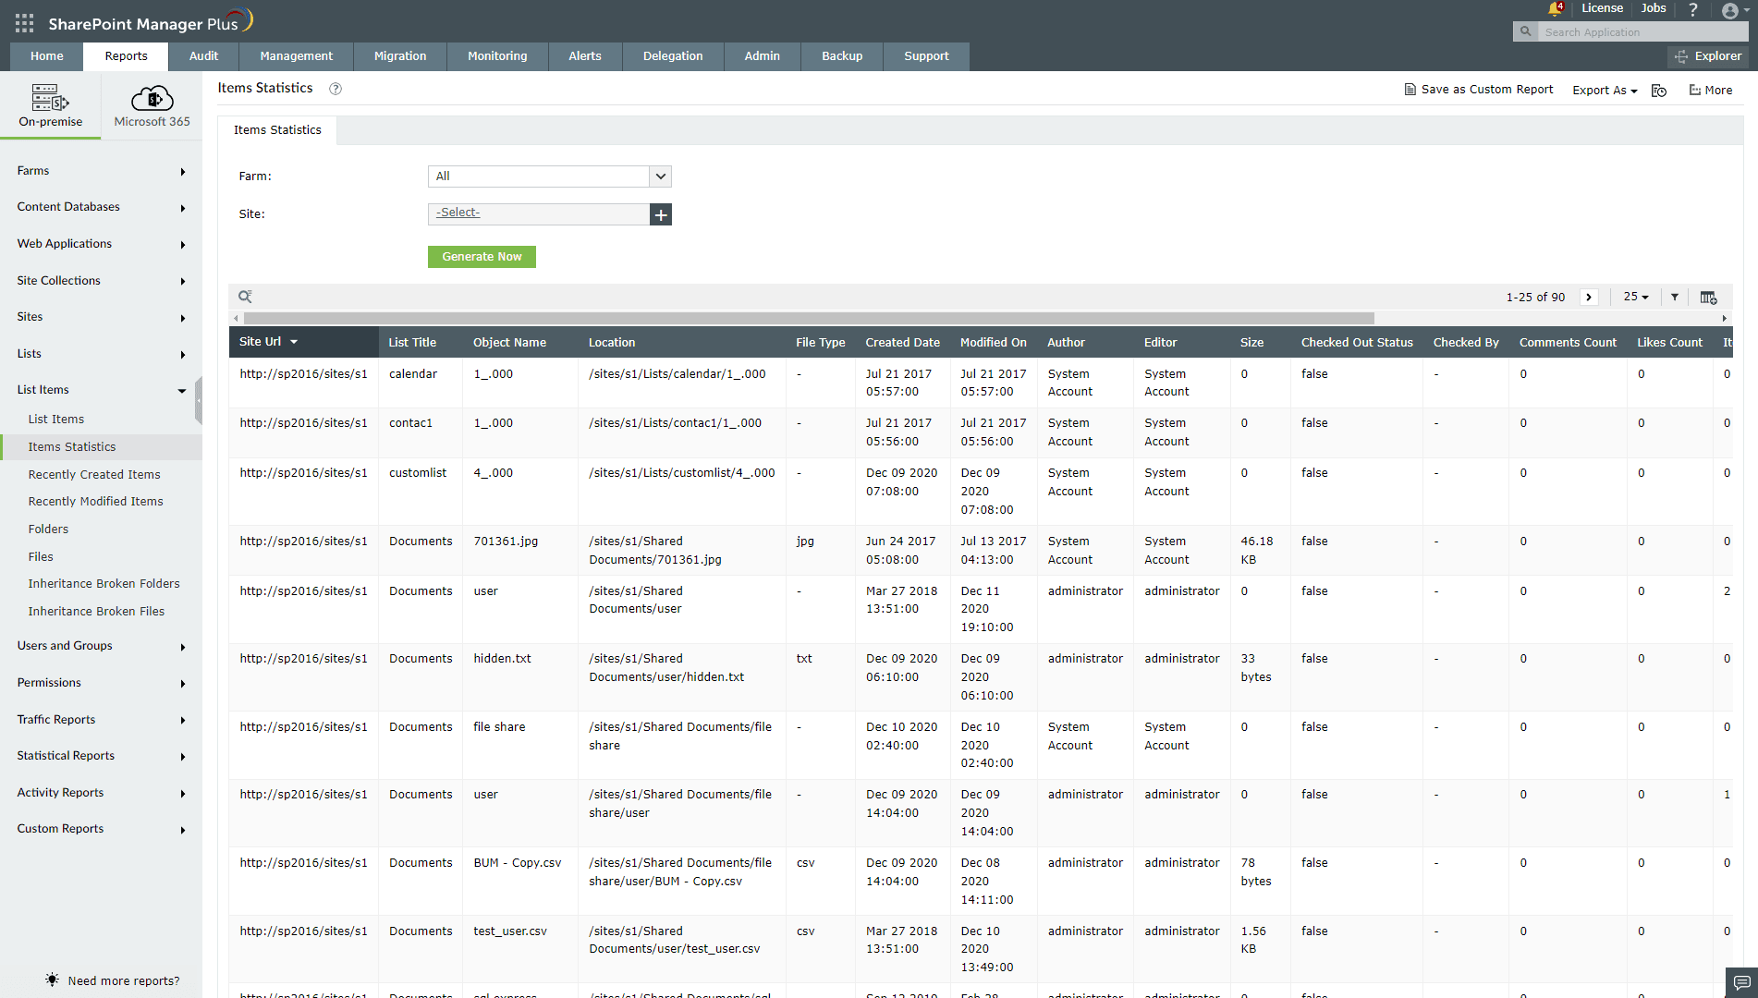Open the Farm dropdown

click(549, 176)
